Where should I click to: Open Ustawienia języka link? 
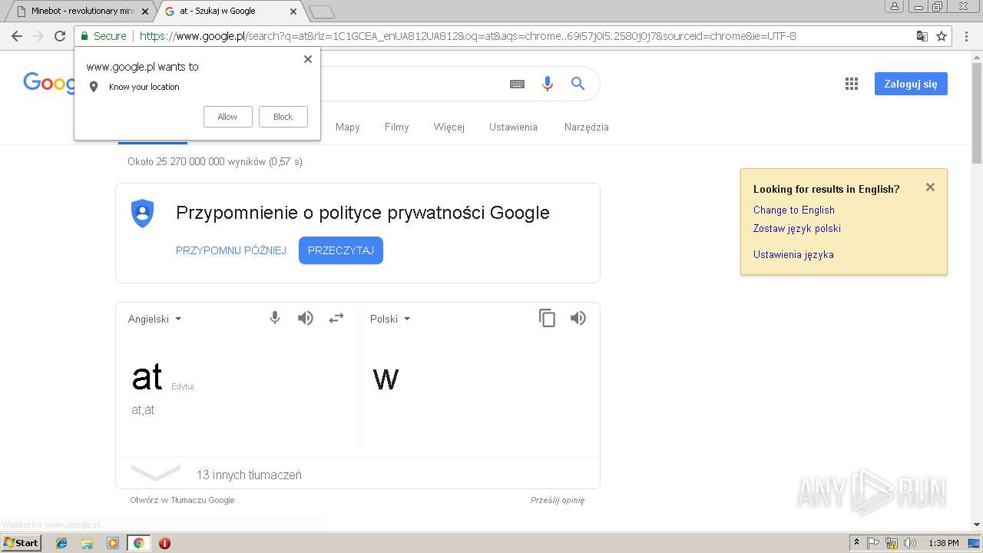coord(793,254)
